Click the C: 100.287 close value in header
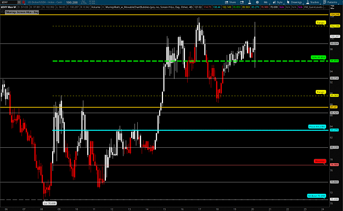 pos(72,7)
